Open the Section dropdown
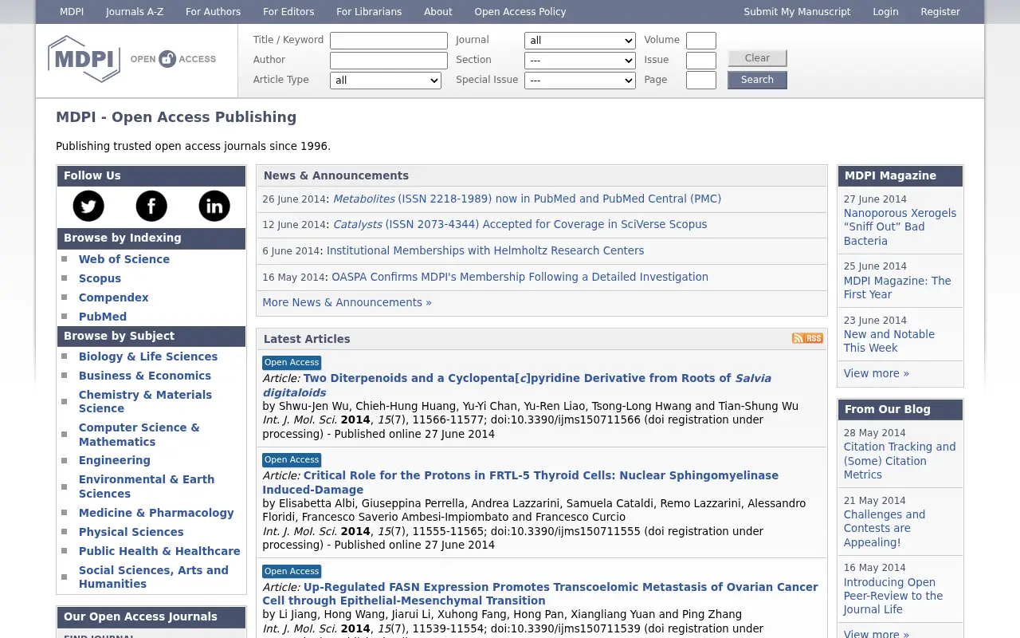Viewport: 1020px width, 638px height. 580,61
